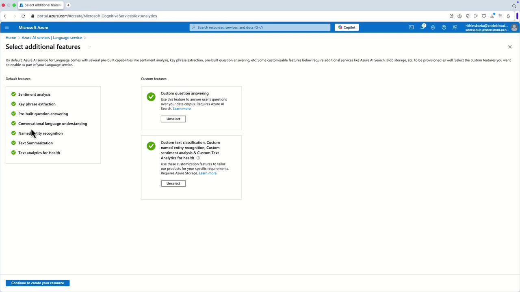This screenshot has height=292, width=520.
Task: Click the Sentiment analysis check icon
Action: tap(13, 94)
